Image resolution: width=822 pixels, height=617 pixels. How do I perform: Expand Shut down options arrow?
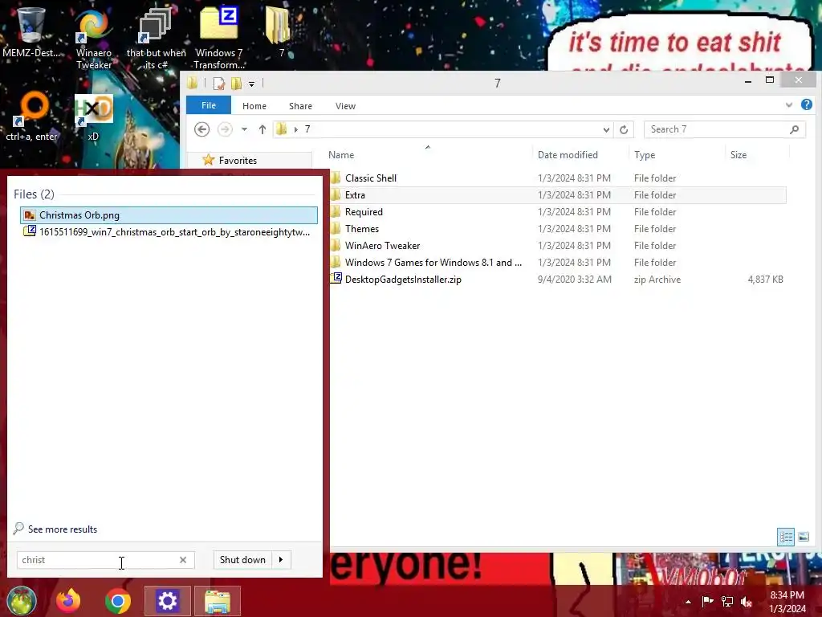pyautogui.click(x=281, y=560)
